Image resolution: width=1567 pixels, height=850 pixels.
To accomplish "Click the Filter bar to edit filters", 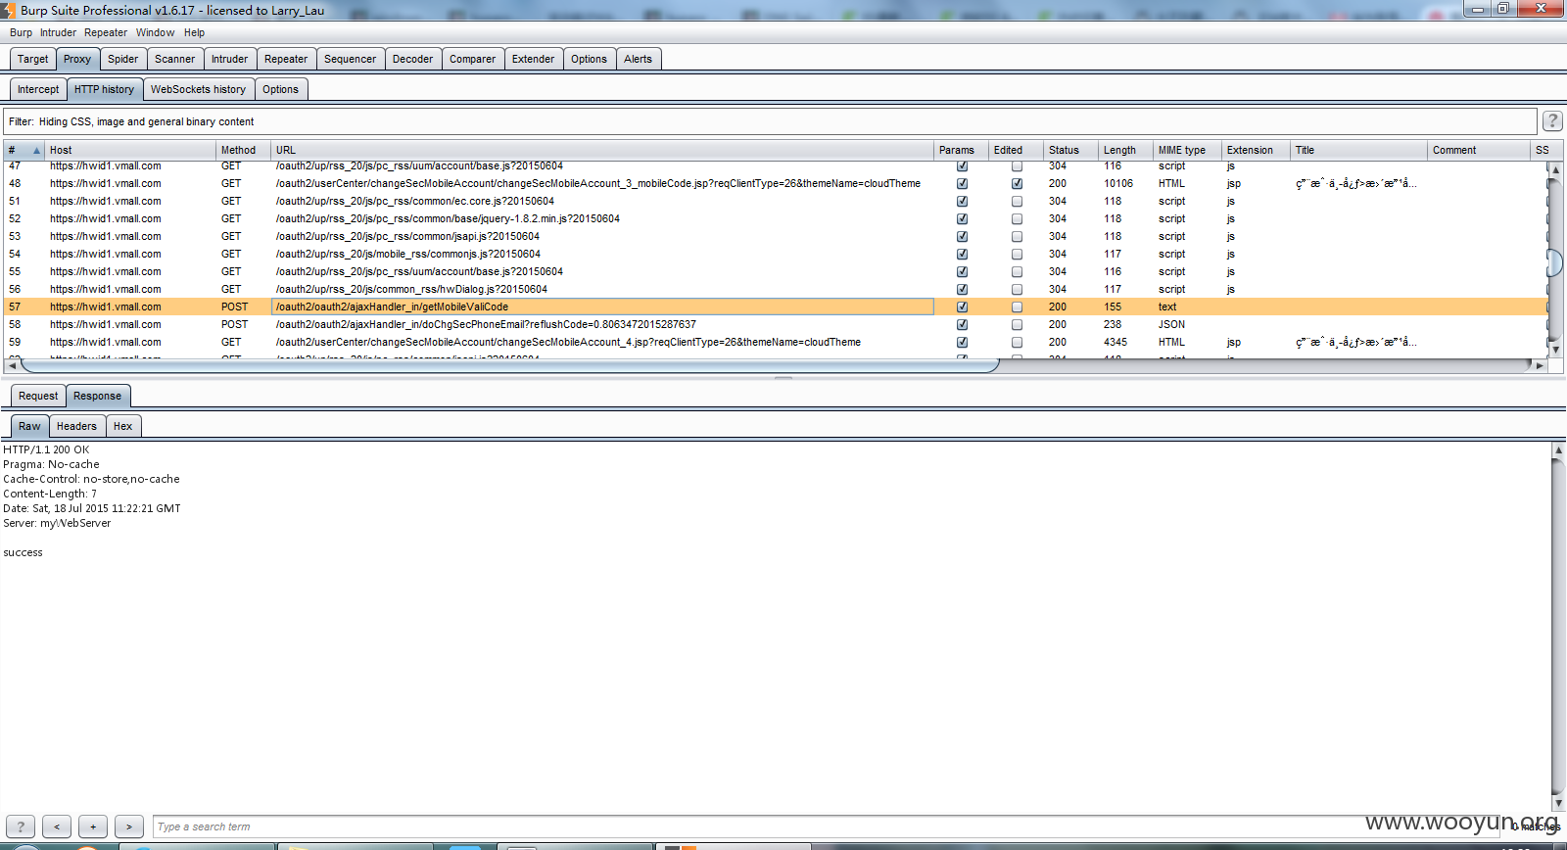I will pyautogui.click(x=770, y=121).
